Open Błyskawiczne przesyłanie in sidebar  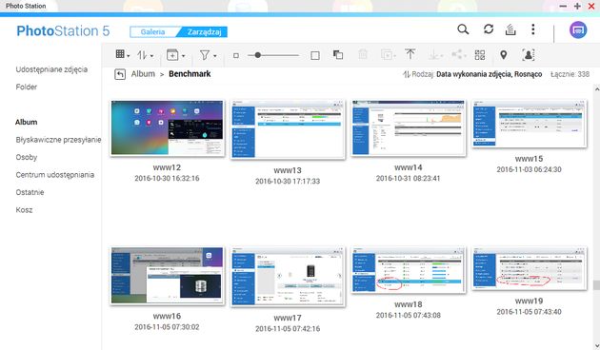click(58, 140)
